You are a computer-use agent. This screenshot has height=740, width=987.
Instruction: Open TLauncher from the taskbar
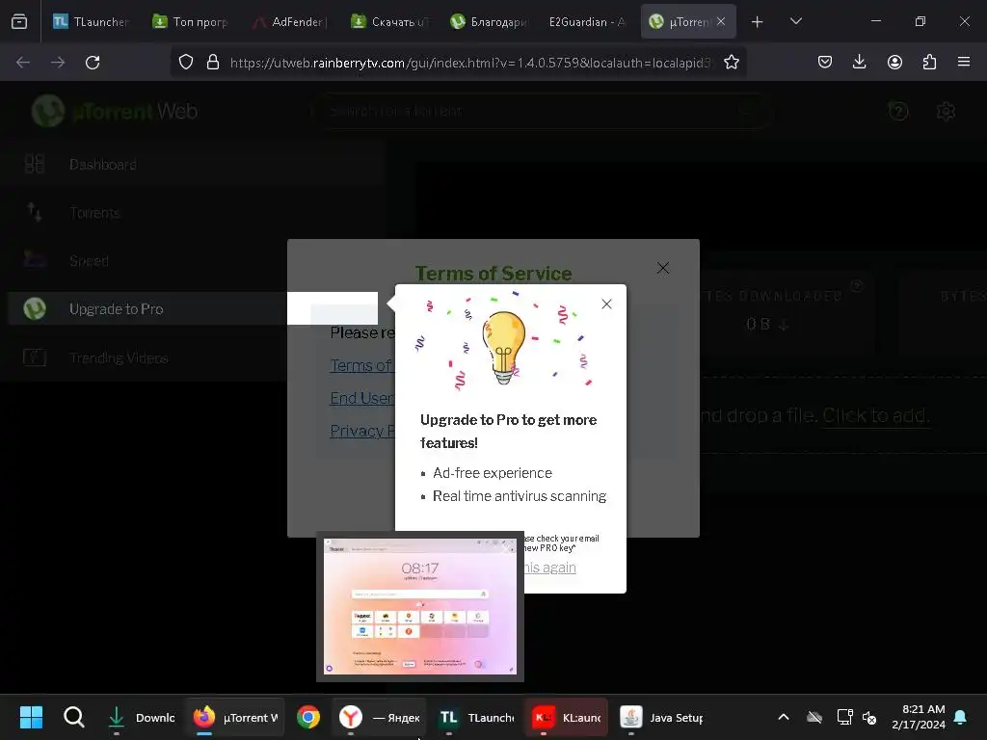[x=476, y=717]
